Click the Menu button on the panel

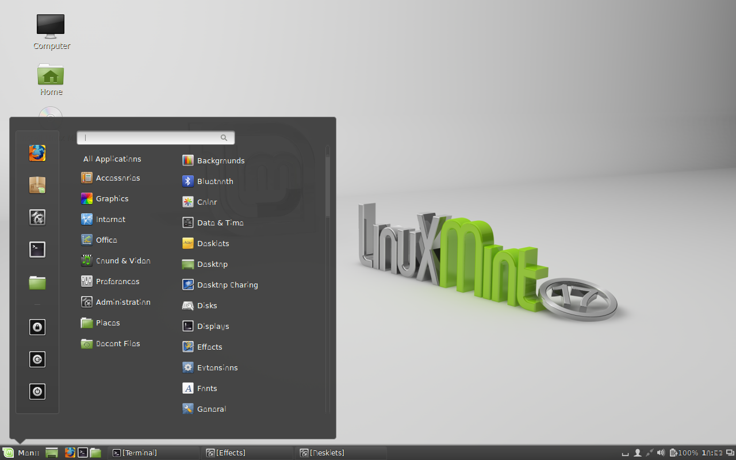click(x=21, y=453)
